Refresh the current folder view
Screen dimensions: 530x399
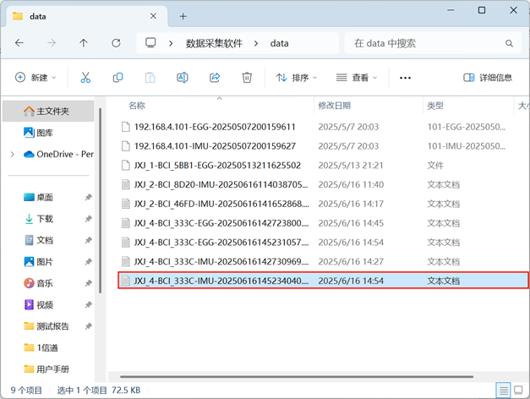coord(116,43)
